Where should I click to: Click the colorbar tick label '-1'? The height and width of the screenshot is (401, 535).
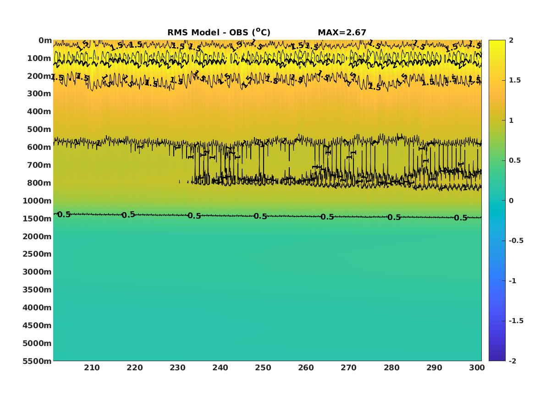(x=513, y=281)
